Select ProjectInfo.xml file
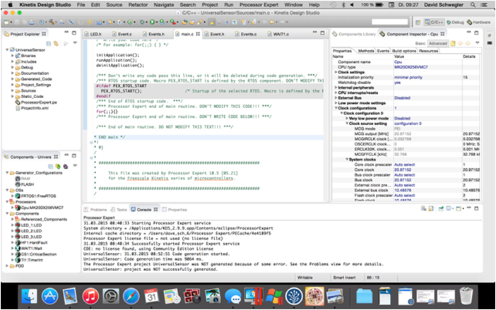Image resolution: width=496 pixels, height=310 pixels. [32, 108]
